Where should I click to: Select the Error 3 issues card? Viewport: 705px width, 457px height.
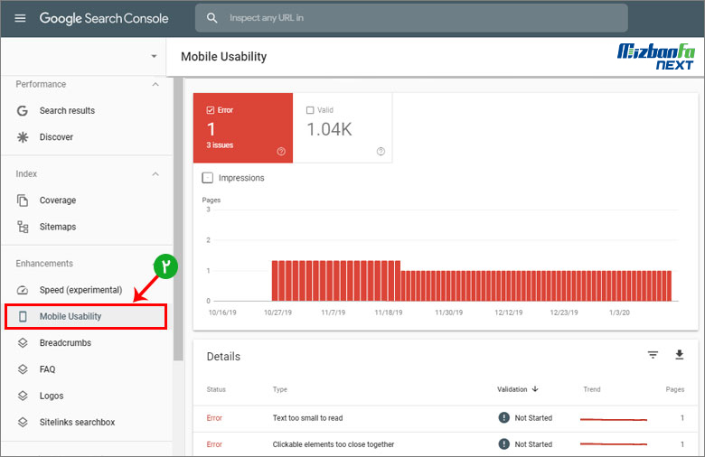pos(243,128)
